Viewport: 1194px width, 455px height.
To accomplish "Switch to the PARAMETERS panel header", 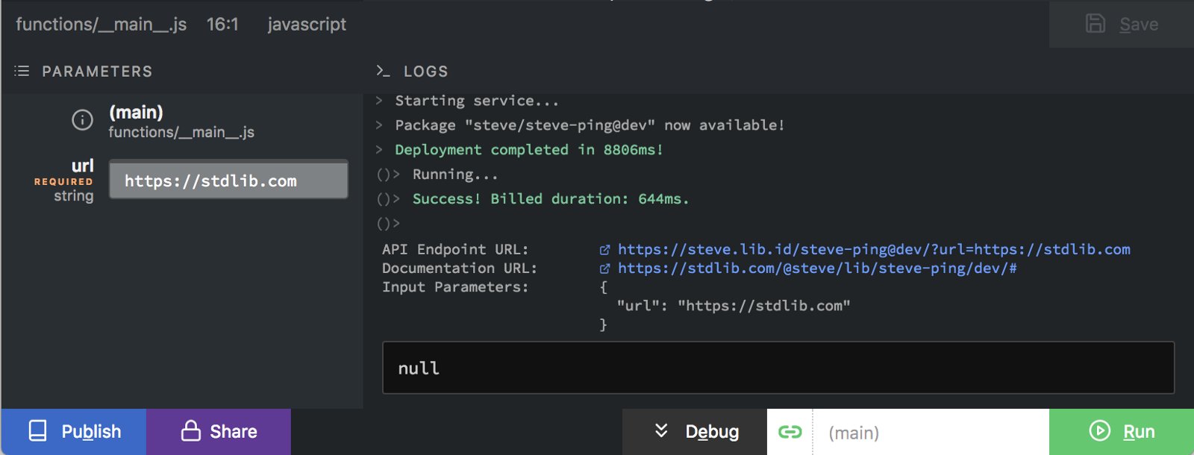I will point(97,72).
